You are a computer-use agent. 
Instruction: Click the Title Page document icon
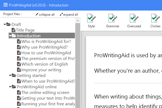tap(14, 30)
